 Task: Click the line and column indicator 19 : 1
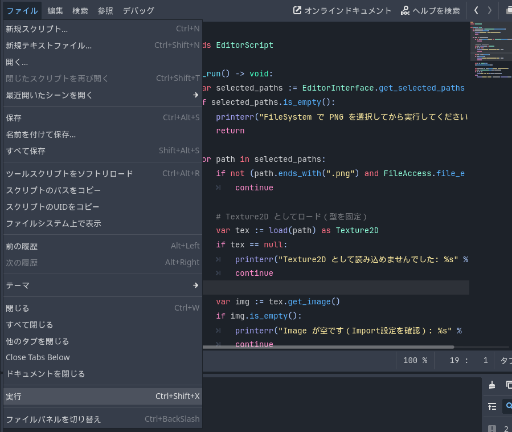(468, 360)
